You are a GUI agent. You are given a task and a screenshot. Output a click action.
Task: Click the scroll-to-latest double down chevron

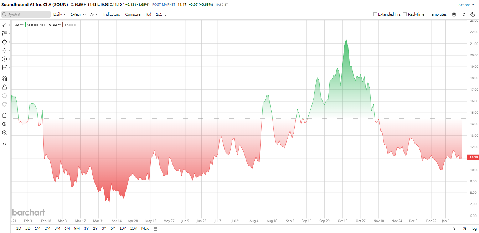point(454,228)
